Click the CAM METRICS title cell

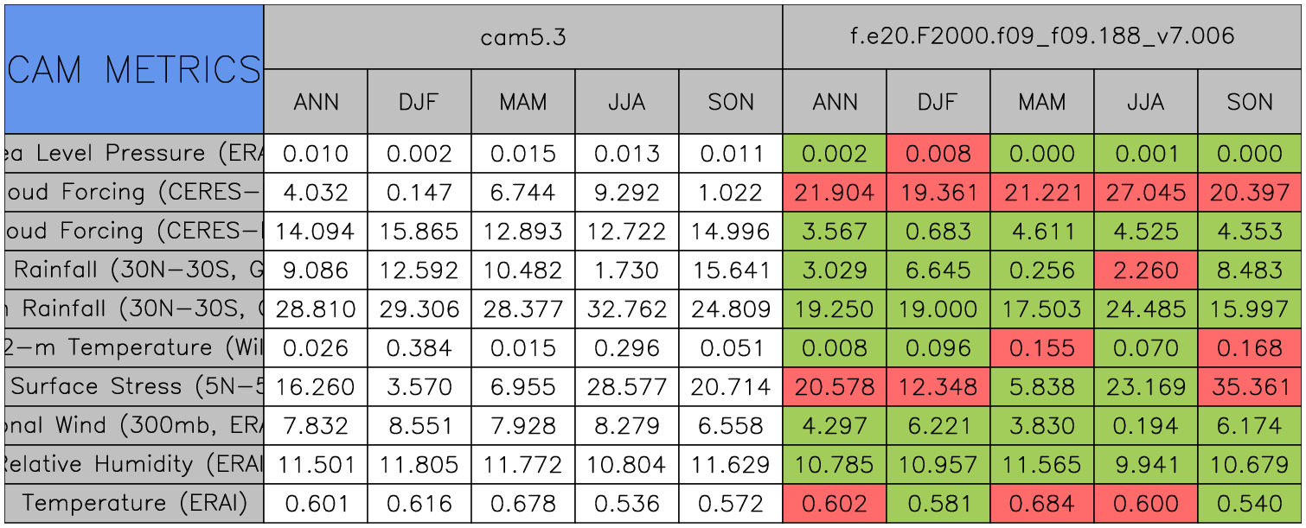pyautogui.click(x=134, y=69)
